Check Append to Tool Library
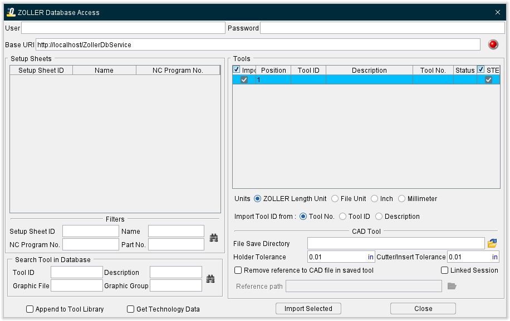Screen dimensions: 510x321 30,309
